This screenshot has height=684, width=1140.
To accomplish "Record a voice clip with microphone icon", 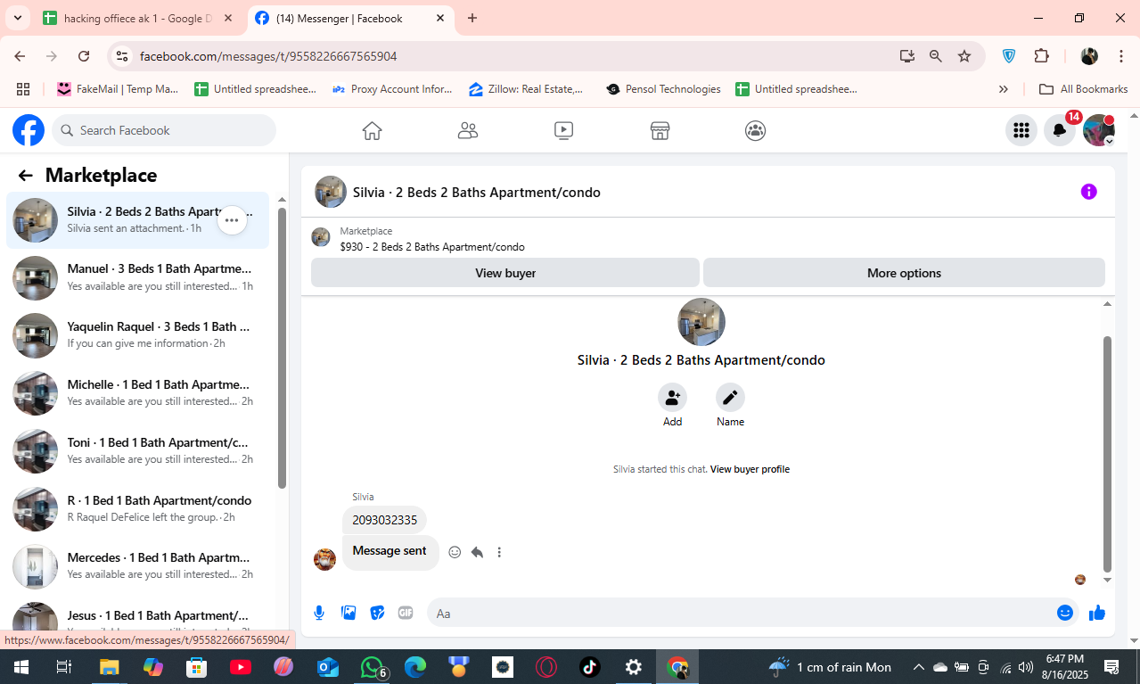I will coord(319,613).
